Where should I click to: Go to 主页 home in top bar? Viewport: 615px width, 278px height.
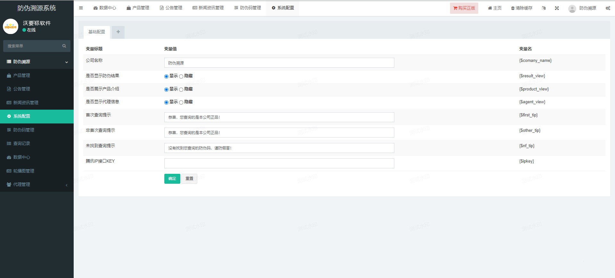tap(495, 8)
